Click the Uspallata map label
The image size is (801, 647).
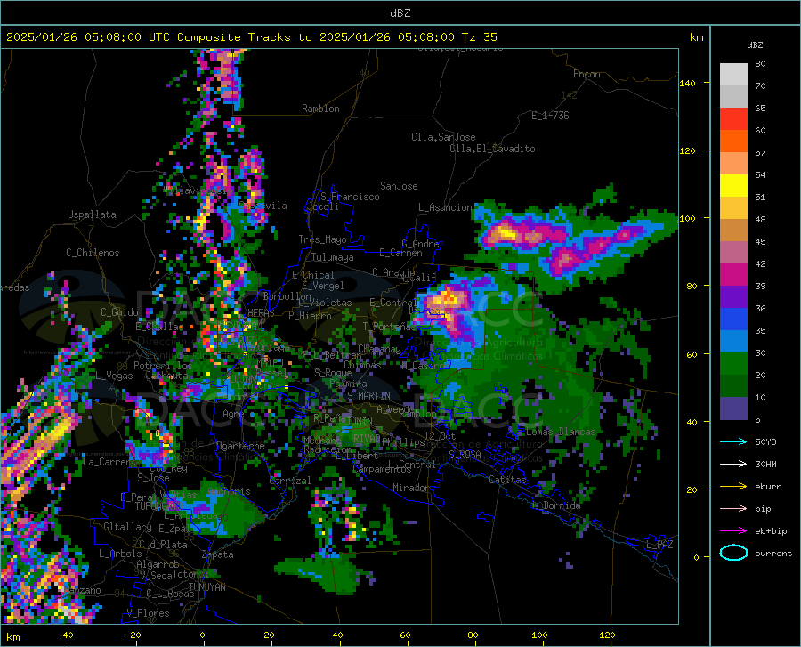coord(92,214)
